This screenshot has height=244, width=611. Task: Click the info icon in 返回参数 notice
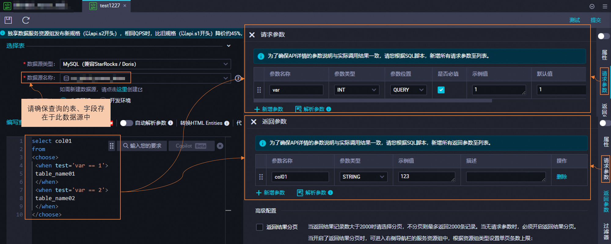click(263, 143)
